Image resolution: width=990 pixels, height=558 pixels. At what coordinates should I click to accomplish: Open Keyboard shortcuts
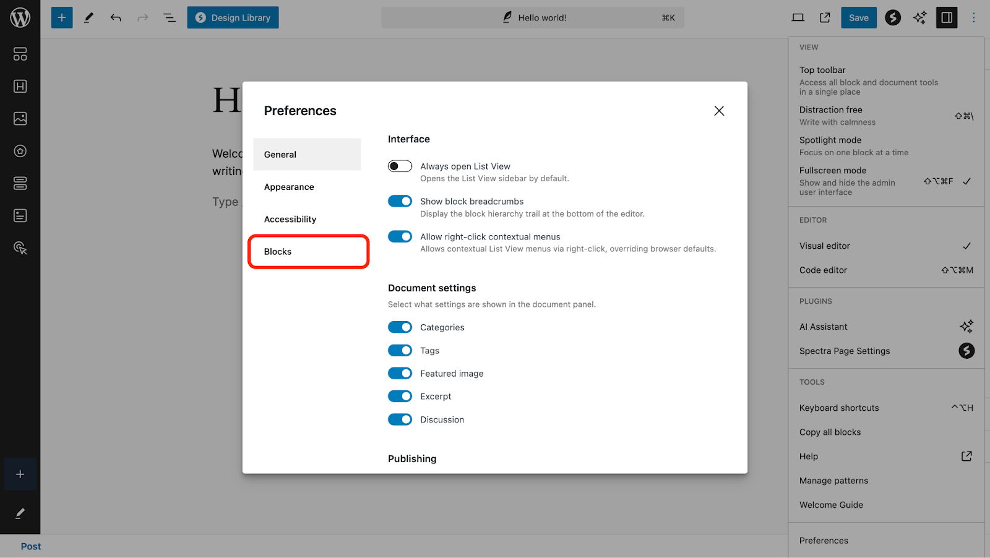[x=886, y=408]
